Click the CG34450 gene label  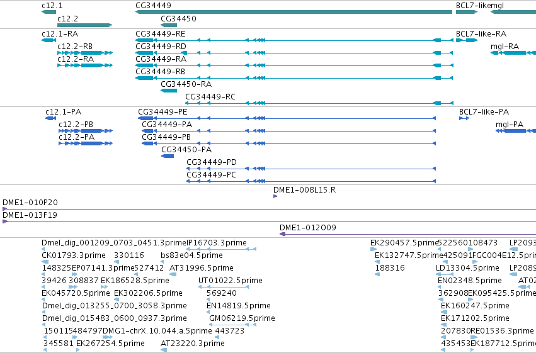[x=178, y=19]
